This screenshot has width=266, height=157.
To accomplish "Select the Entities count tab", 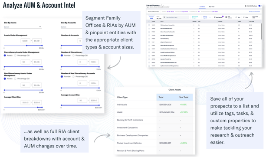I will [151, 17].
